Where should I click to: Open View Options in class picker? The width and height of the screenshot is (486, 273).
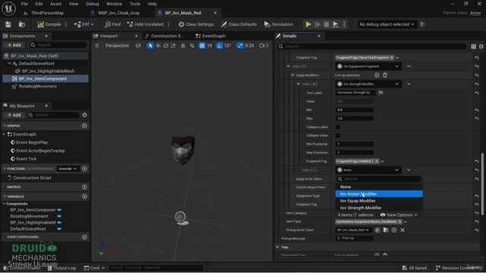(x=399, y=215)
